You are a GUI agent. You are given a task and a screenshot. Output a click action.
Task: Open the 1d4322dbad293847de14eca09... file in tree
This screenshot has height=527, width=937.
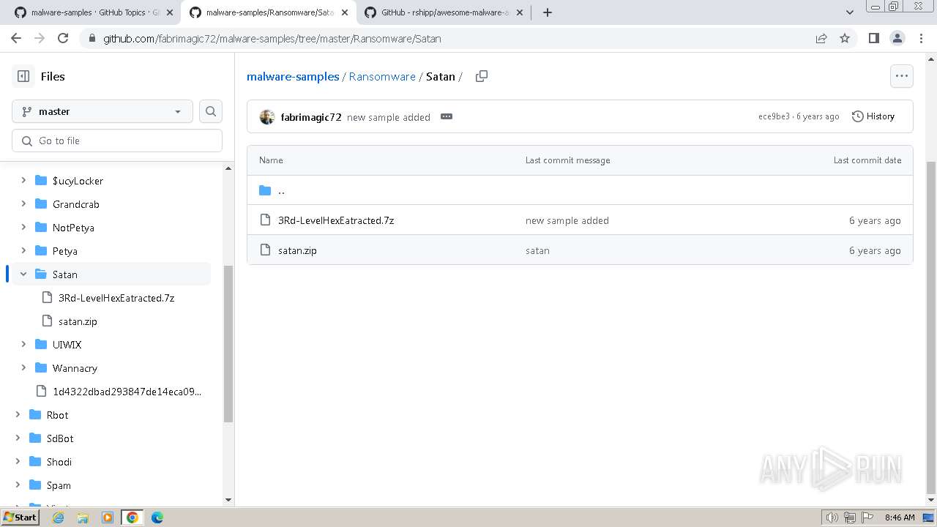(x=127, y=392)
